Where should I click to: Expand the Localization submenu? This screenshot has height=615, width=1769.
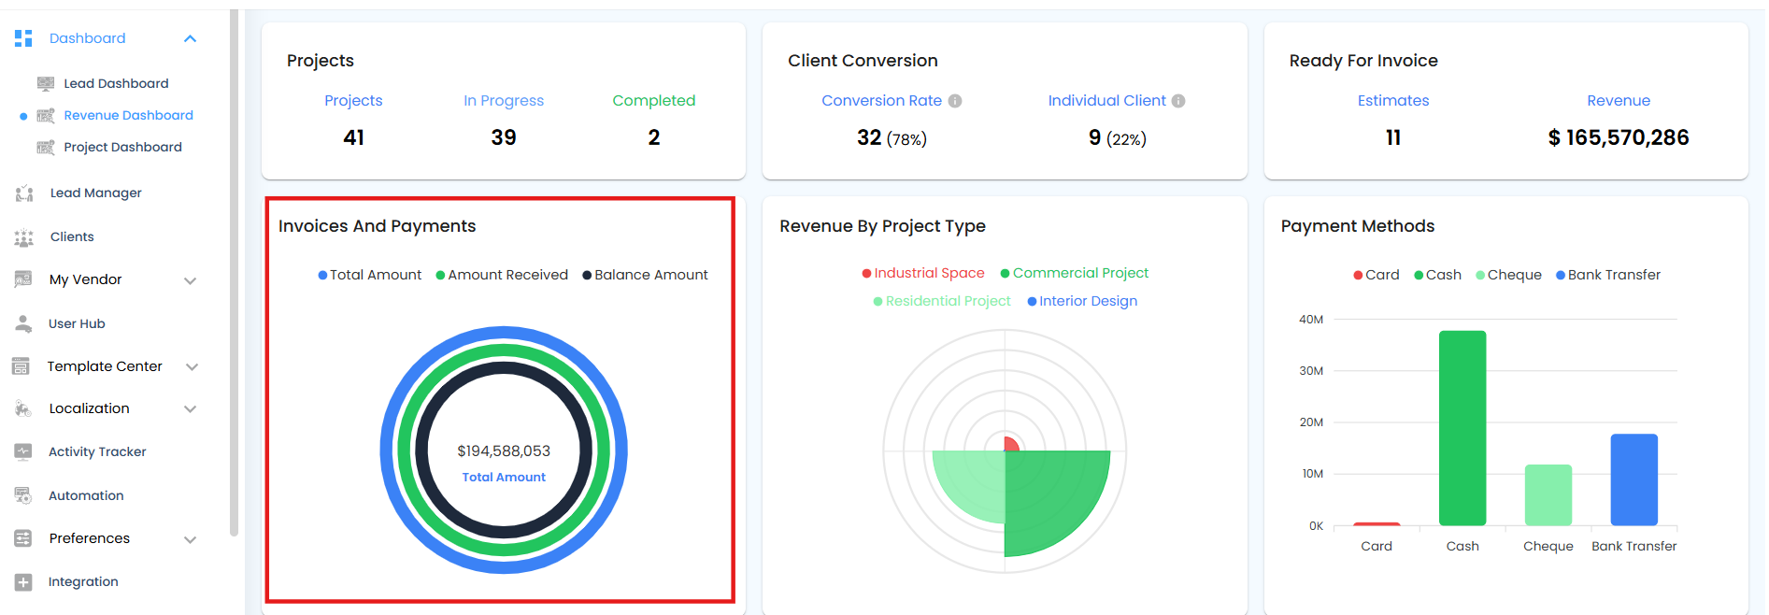191,409
